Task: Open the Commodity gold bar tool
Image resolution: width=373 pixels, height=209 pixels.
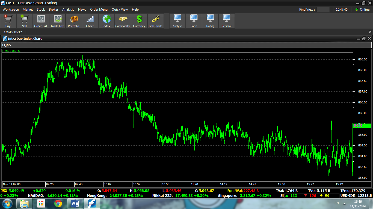Action: [123, 21]
